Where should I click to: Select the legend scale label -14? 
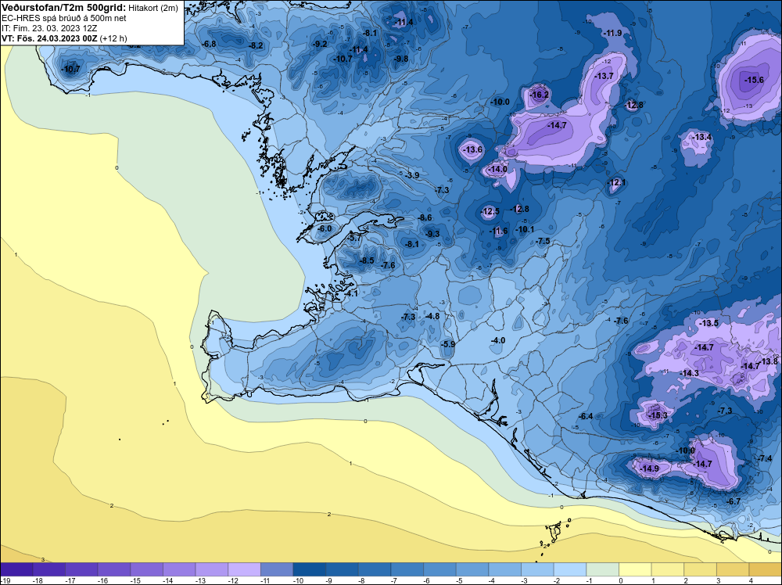click(167, 580)
